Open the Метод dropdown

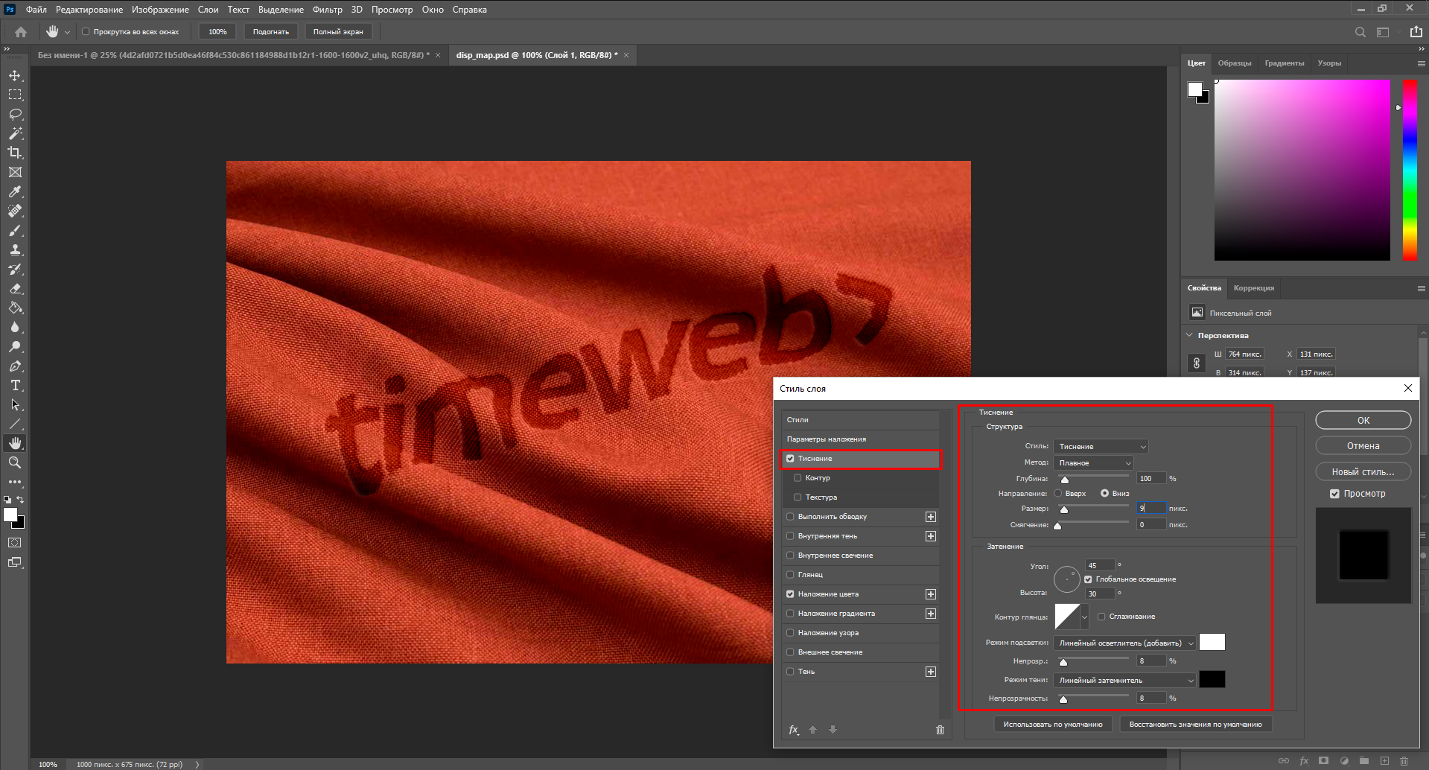[x=1093, y=463]
